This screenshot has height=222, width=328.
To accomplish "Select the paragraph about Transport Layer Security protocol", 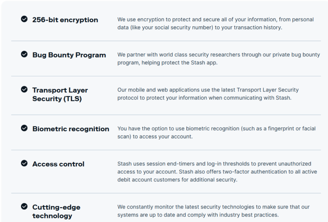I will [208, 94].
